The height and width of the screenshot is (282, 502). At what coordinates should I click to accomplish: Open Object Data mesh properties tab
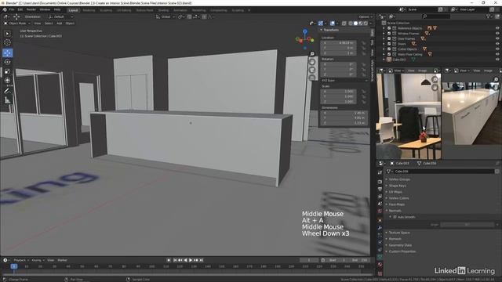tap(380, 257)
